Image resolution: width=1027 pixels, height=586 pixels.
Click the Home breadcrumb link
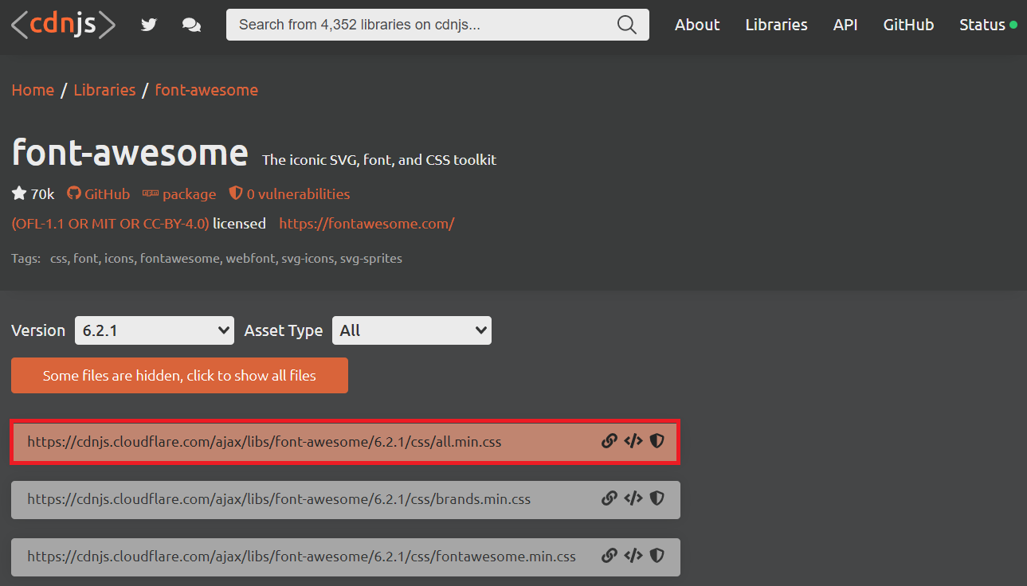[x=33, y=90]
